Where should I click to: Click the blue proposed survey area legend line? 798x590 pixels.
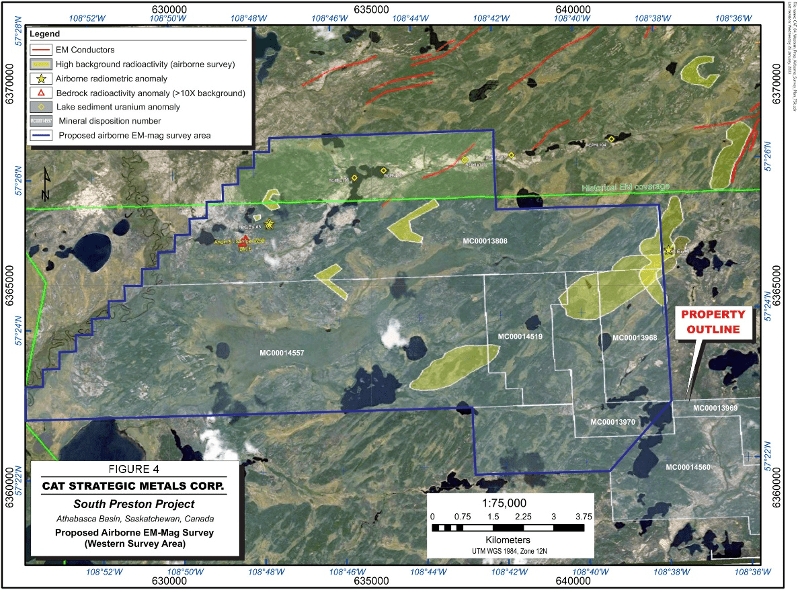click(x=41, y=136)
